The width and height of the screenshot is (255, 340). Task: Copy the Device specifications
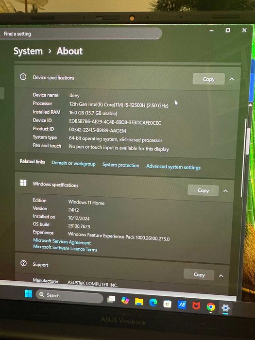point(208,79)
